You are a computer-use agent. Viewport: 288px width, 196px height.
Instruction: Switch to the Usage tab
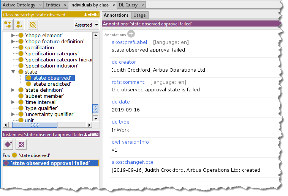pyautogui.click(x=140, y=15)
